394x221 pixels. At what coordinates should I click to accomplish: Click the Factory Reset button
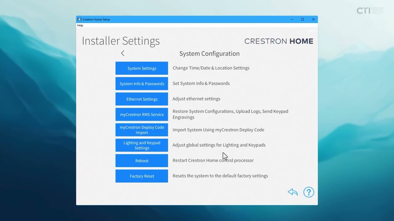(142, 176)
